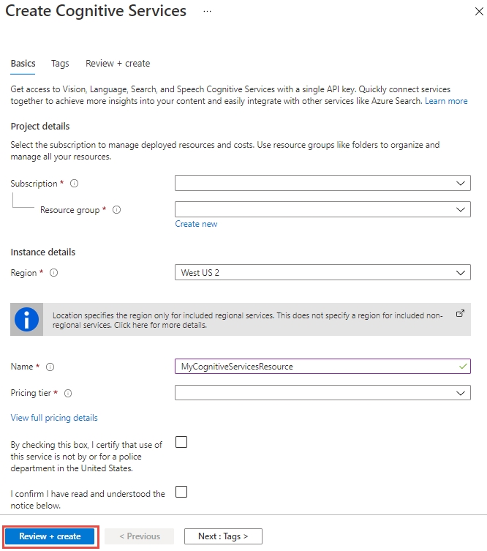Open the ellipsis menu beside page title
The width and height of the screenshot is (487, 551).
click(x=208, y=12)
